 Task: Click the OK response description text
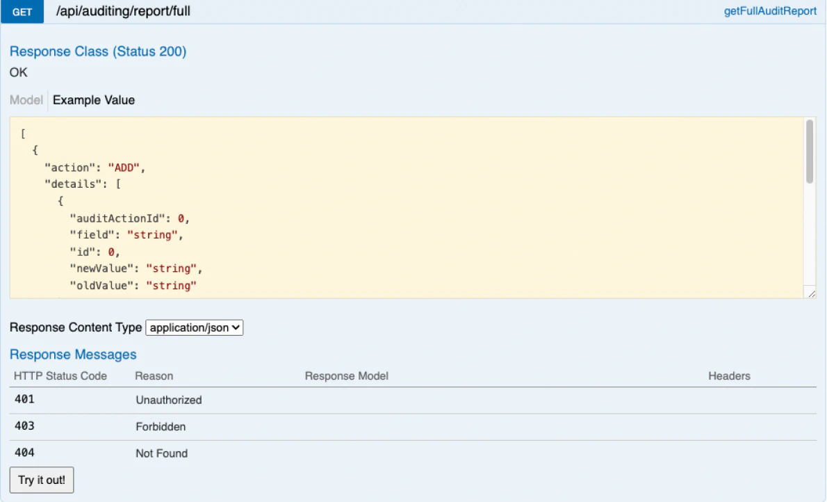pos(18,72)
